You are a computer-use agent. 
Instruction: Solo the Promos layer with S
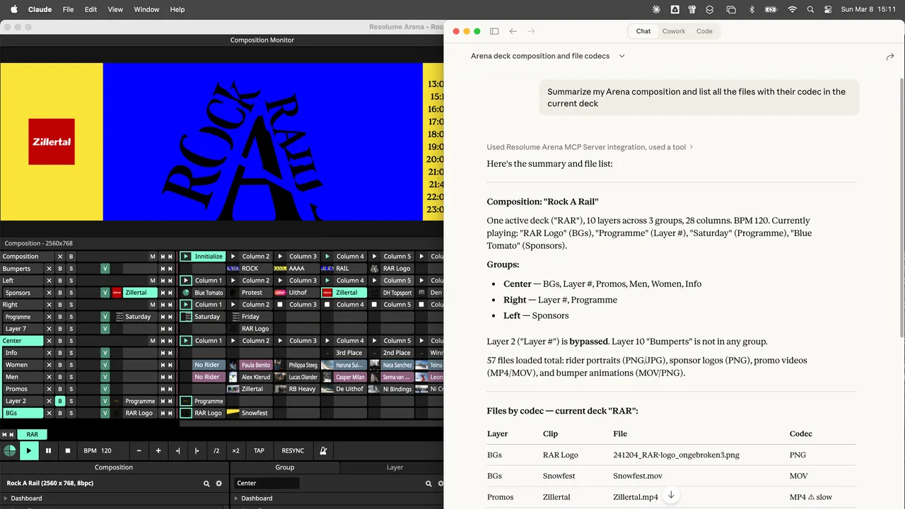click(x=71, y=389)
